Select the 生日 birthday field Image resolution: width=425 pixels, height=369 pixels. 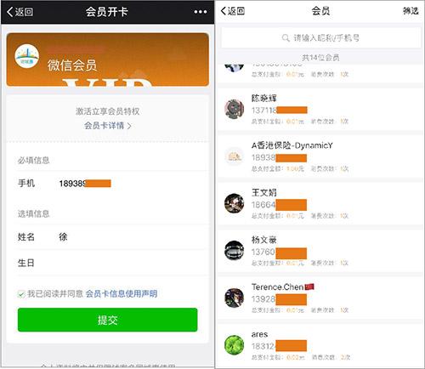click(111, 263)
